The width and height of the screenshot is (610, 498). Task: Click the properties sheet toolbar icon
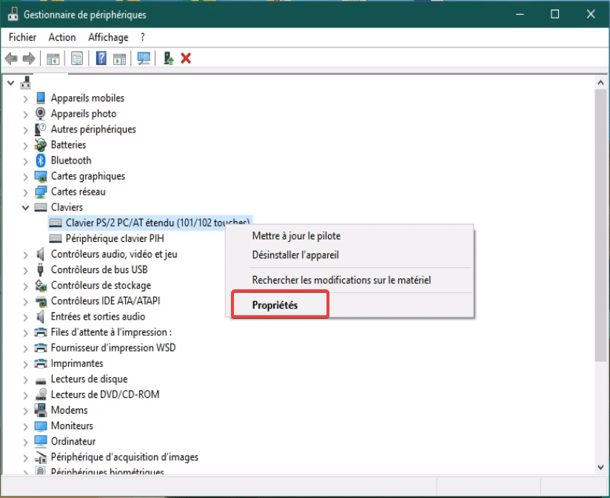77,58
